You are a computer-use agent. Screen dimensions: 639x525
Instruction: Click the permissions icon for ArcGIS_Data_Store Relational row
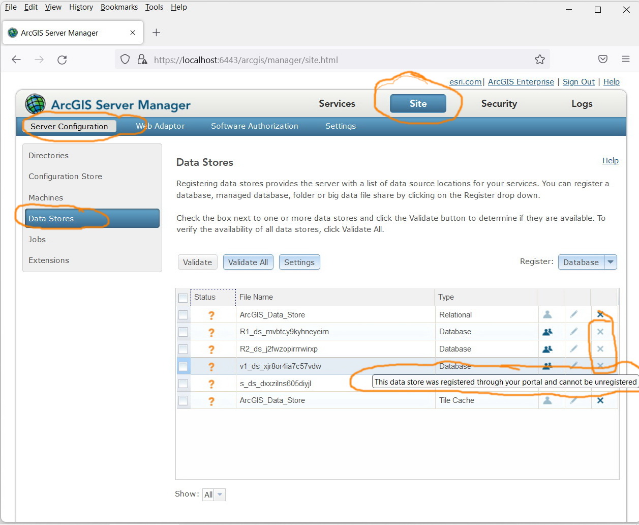click(547, 314)
